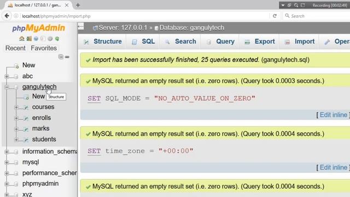This screenshot has height=197, width=350.
Task: Reload navigation panel green arrow icon
Action: [57, 39]
